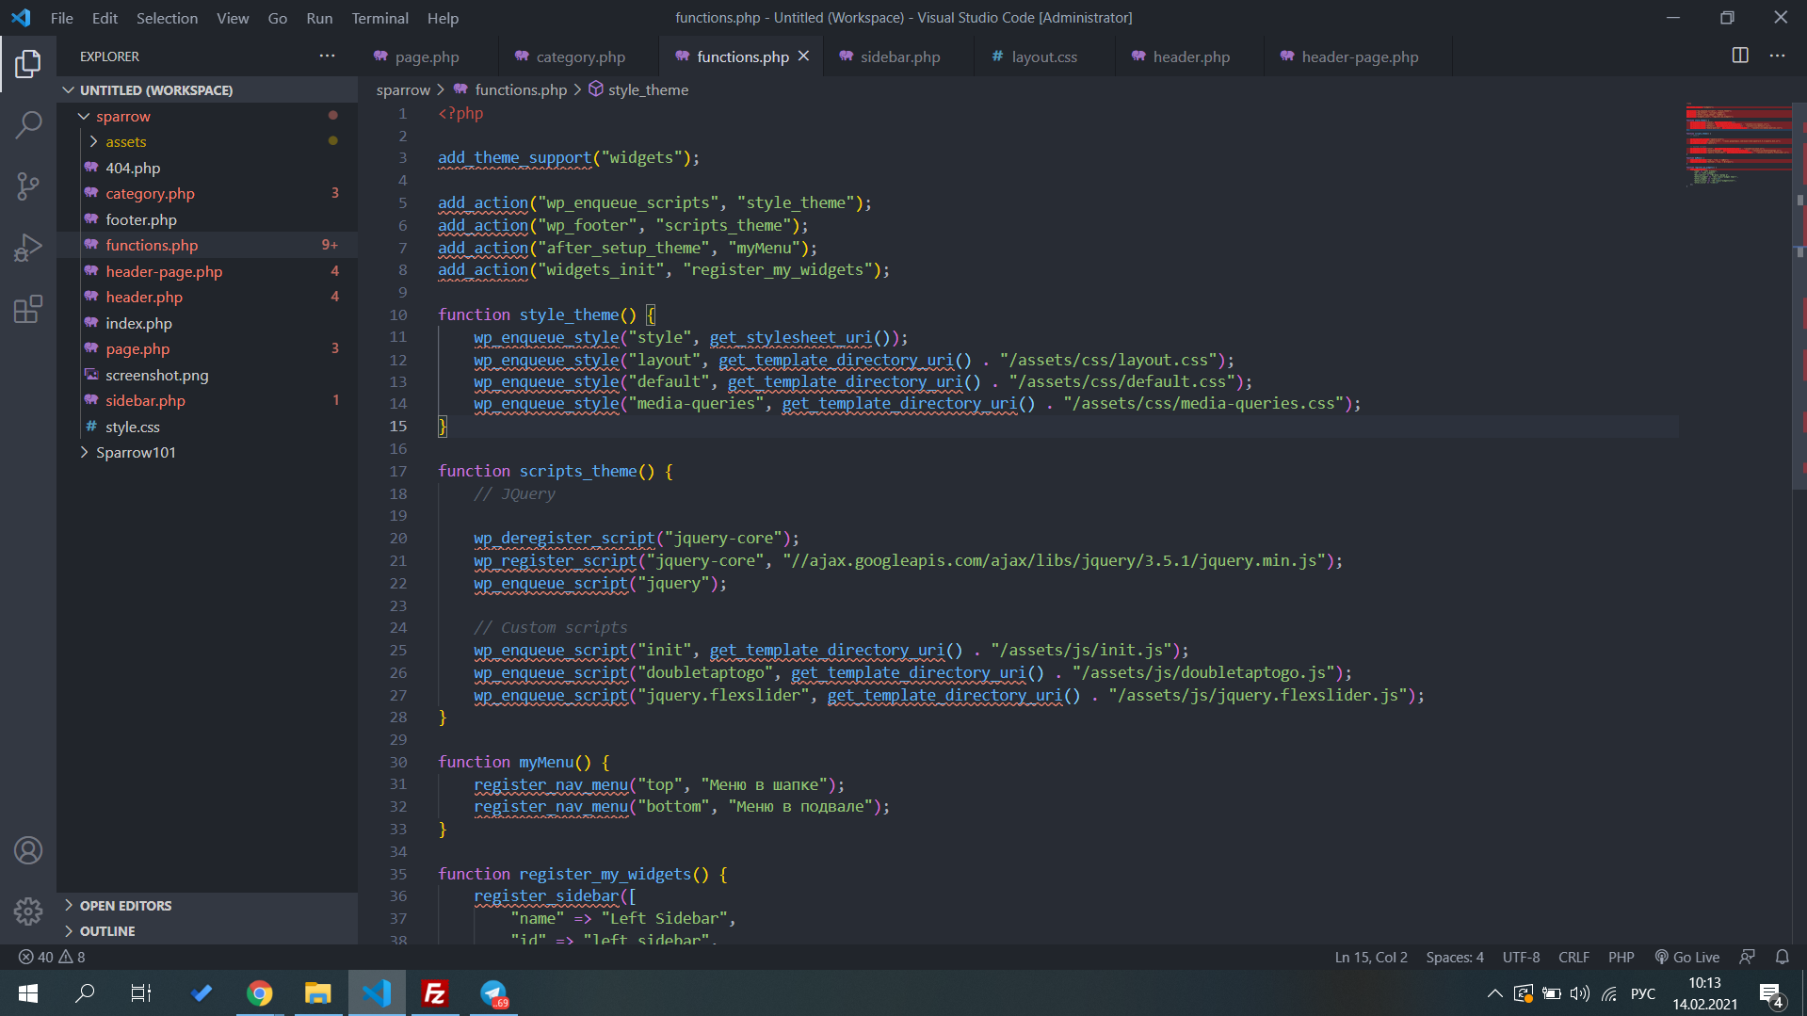Open volume control in system tray

[x=1579, y=993]
